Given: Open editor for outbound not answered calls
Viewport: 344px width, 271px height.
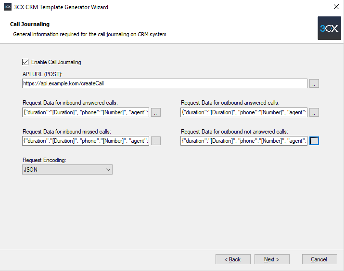Looking at the screenshot, I should click(314, 141).
